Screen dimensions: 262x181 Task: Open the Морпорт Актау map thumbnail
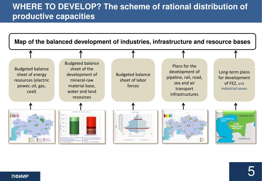236,127
